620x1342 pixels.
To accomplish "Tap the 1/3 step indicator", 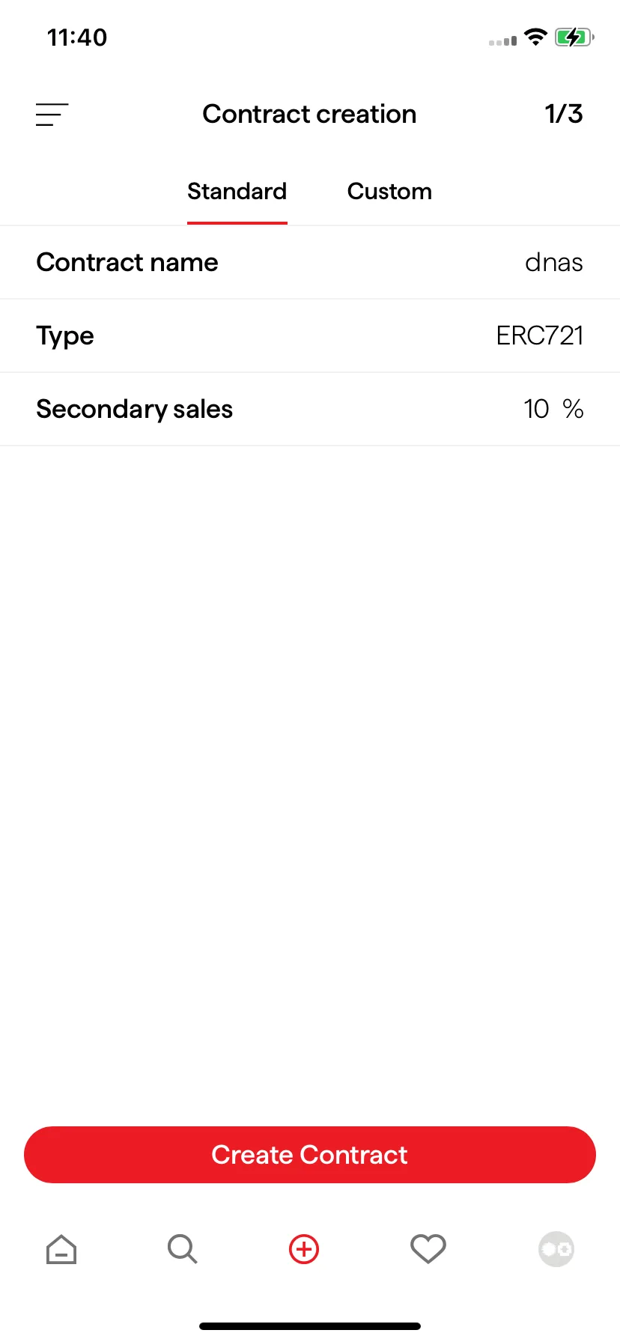I will point(564,114).
